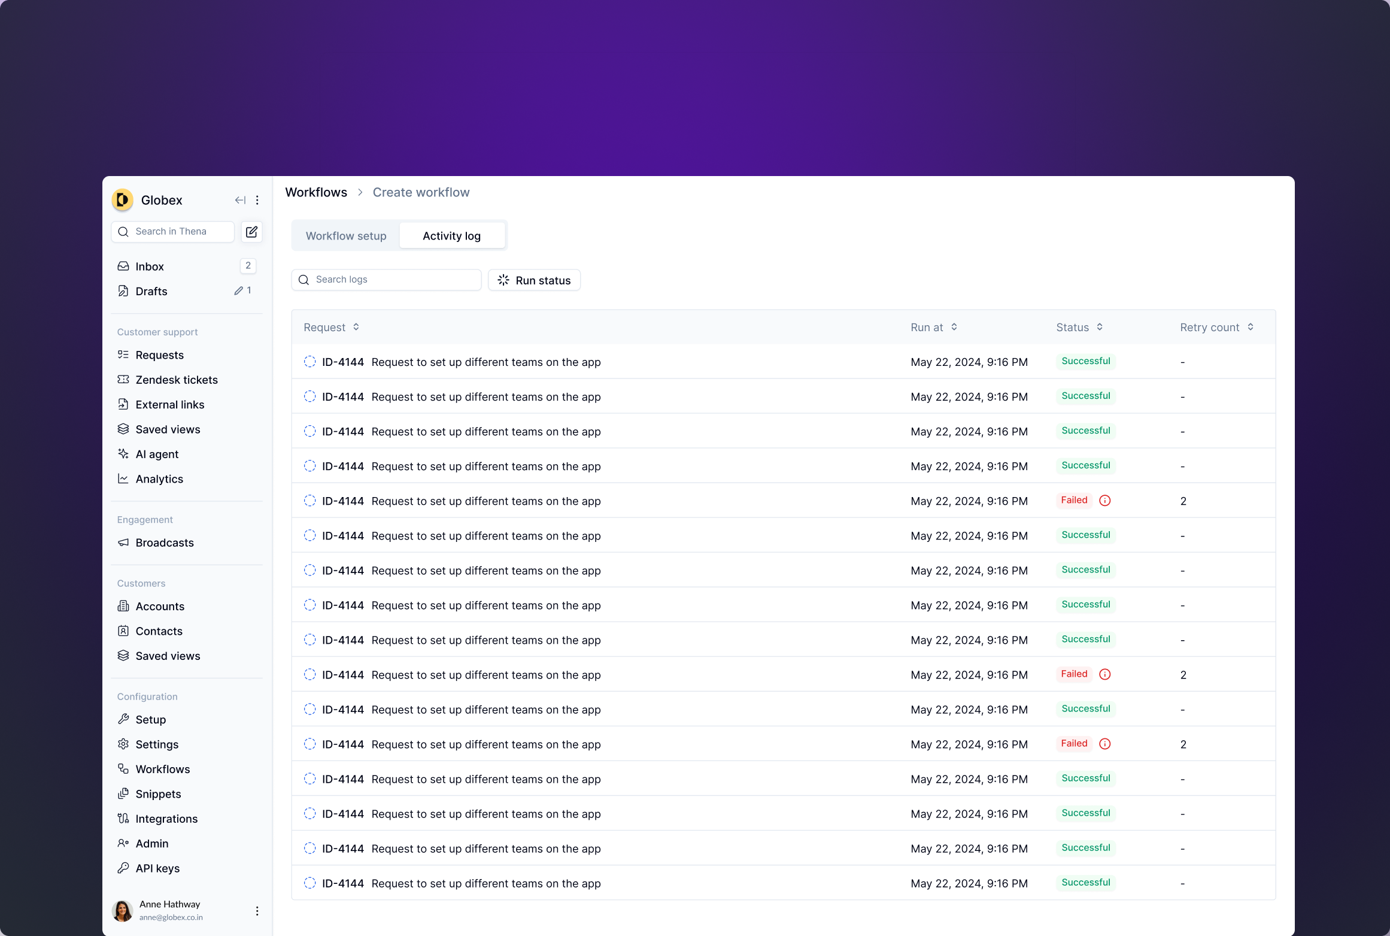
Task: Open Zendesk tickets in sidebar
Action: [176, 380]
